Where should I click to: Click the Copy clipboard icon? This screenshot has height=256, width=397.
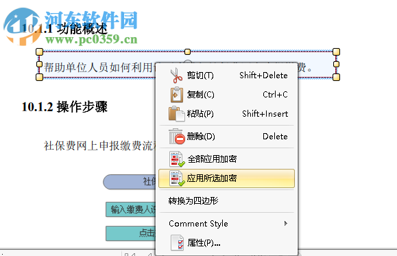point(177,95)
